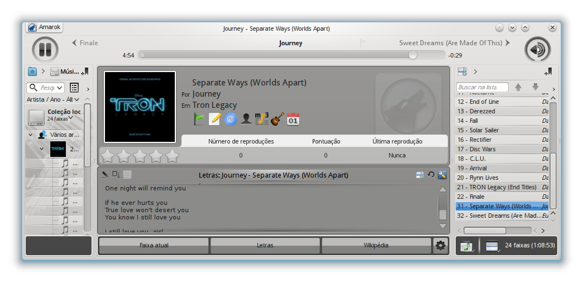The height and width of the screenshot is (282, 583).
Task: Select playlist track 15 - Solar Sailer
Action: pyautogui.click(x=503, y=130)
